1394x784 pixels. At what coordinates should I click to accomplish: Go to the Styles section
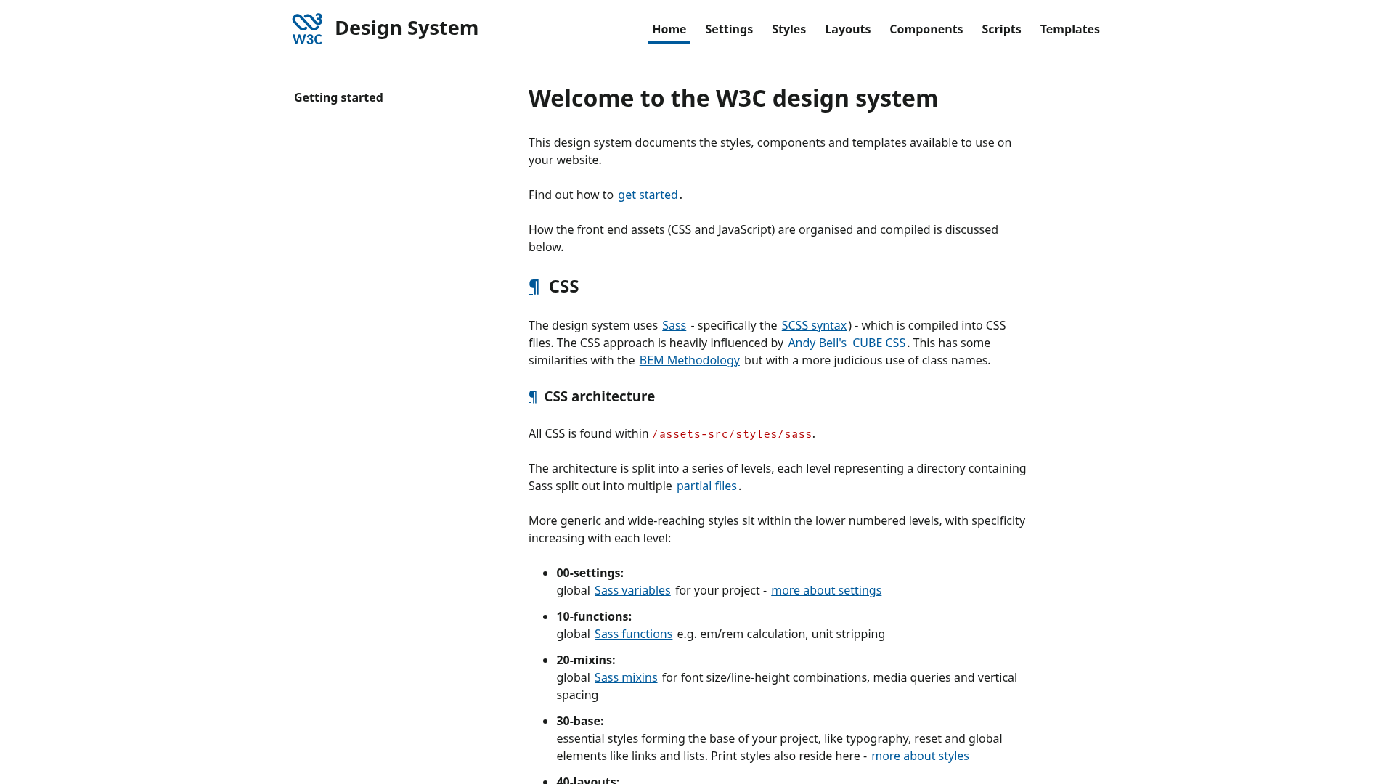coord(788,29)
